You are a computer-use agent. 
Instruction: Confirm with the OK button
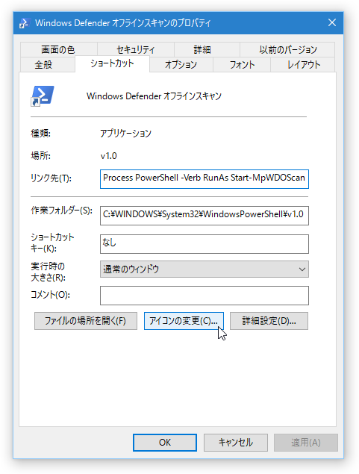tap(165, 443)
